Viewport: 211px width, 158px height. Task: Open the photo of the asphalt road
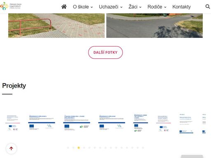pos(155,26)
